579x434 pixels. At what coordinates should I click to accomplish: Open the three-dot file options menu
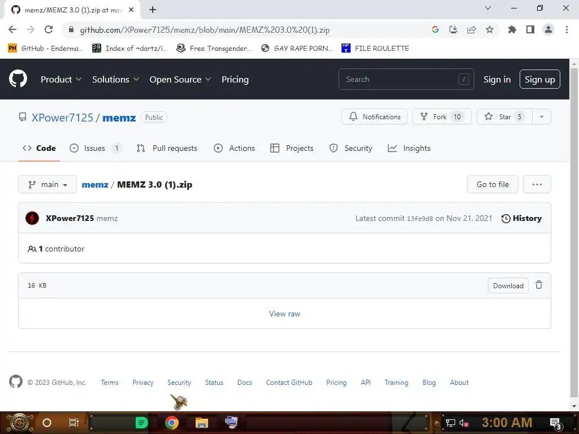[537, 184]
